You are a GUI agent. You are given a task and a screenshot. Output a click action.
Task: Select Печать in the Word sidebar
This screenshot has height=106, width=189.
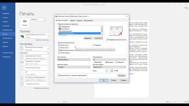coord(8,34)
